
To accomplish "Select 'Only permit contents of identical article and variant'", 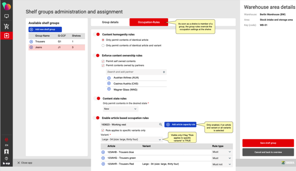I will click(103, 45).
